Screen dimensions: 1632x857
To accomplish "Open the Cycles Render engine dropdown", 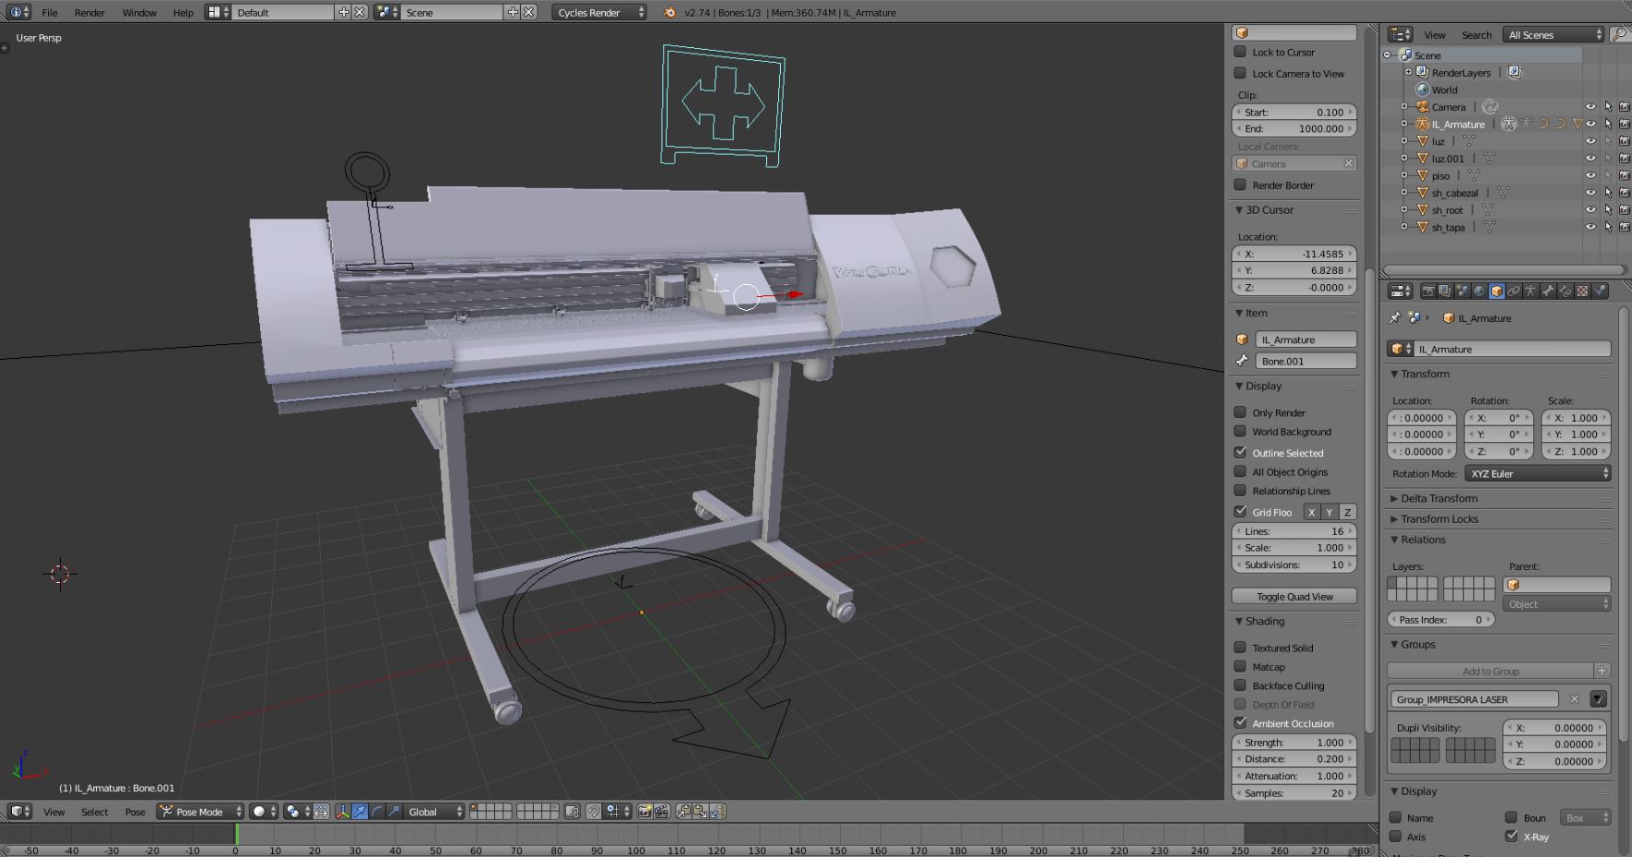I will 600,13.
